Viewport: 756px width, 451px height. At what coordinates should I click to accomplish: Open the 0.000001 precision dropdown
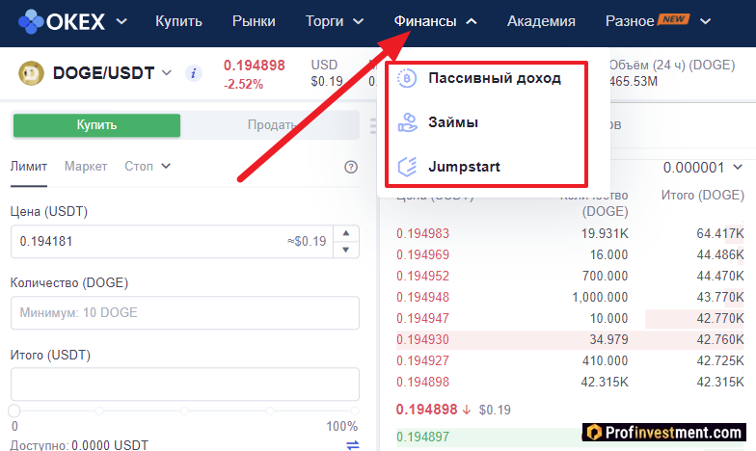(702, 168)
